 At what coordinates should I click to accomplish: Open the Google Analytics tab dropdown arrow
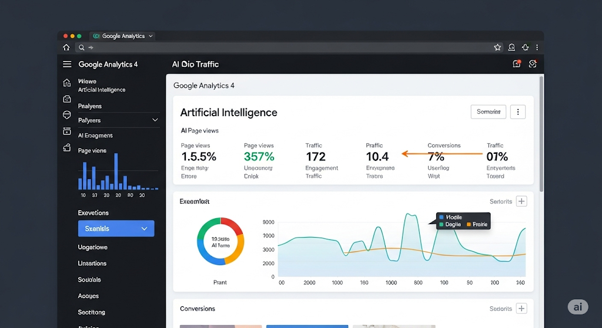coord(150,36)
